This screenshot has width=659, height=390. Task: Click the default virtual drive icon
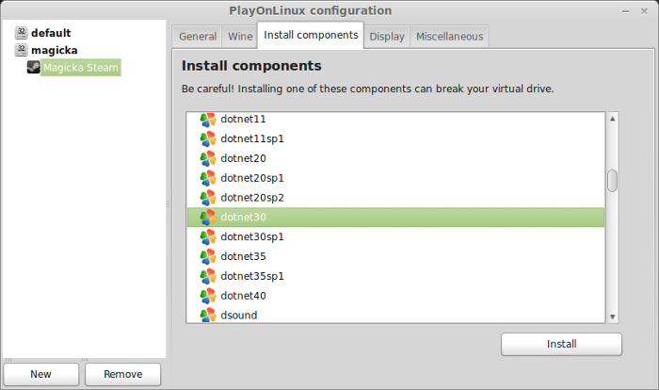coord(21,33)
